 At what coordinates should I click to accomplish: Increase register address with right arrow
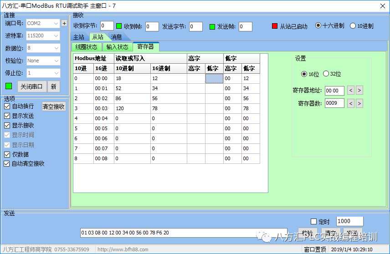coord(359,91)
